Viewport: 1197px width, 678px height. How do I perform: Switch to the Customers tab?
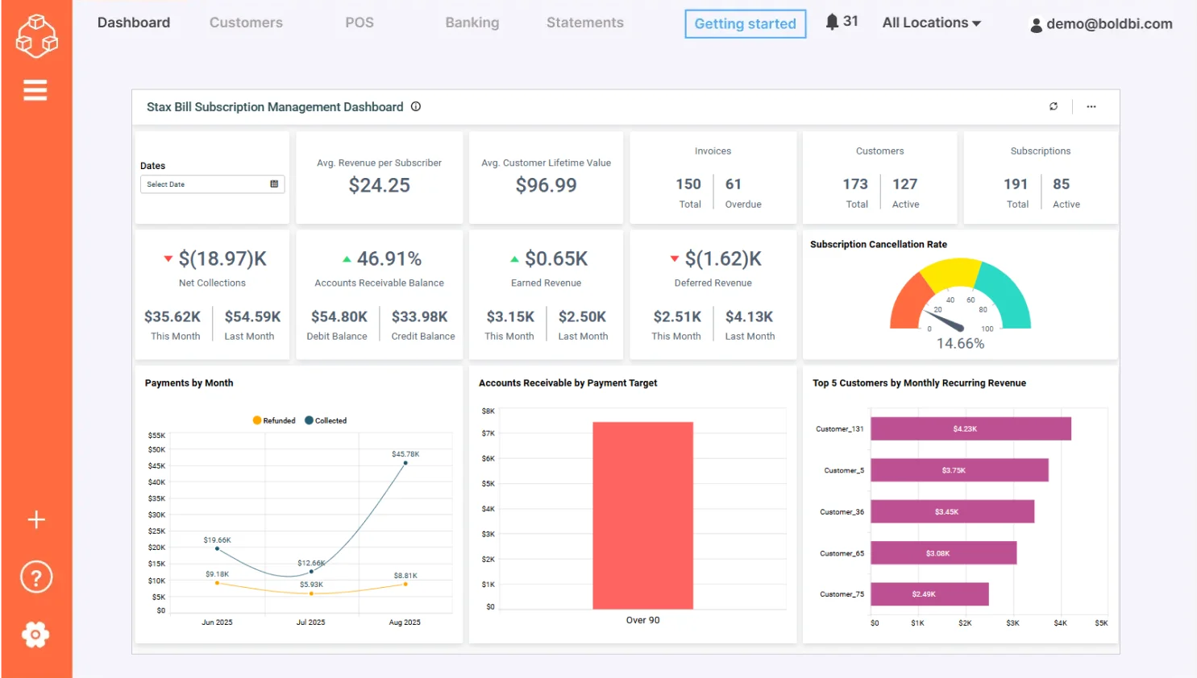tap(246, 23)
